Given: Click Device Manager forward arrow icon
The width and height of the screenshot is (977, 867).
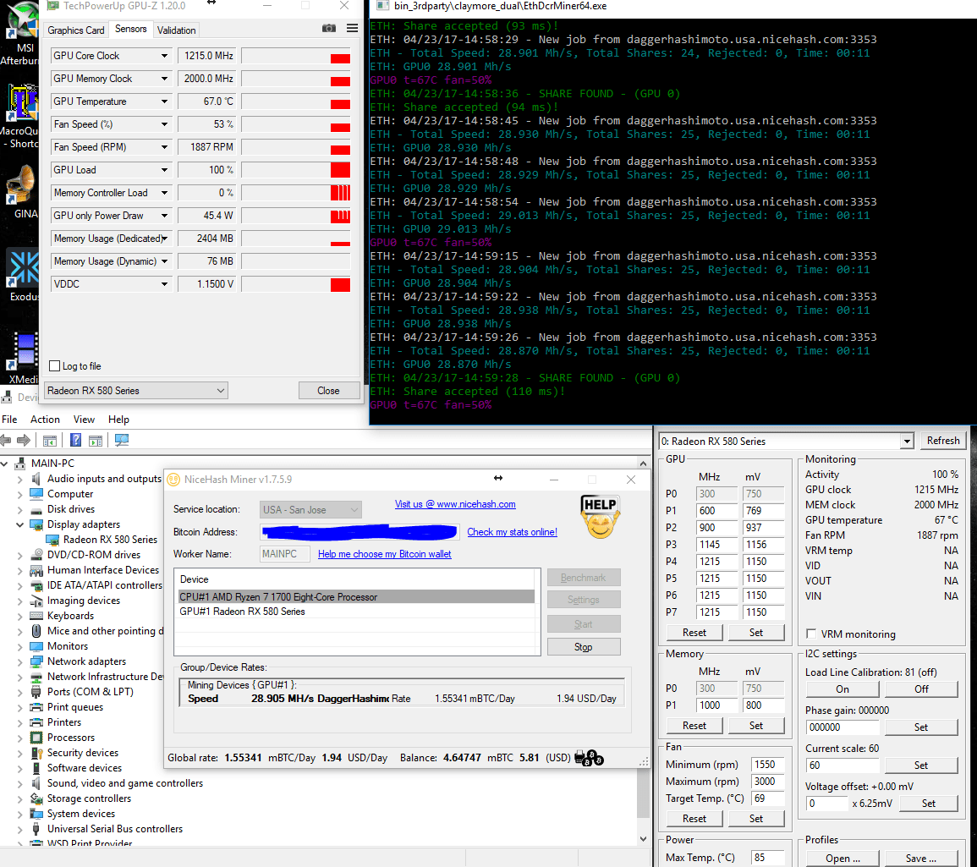Looking at the screenshot, I should pos(24,441).
